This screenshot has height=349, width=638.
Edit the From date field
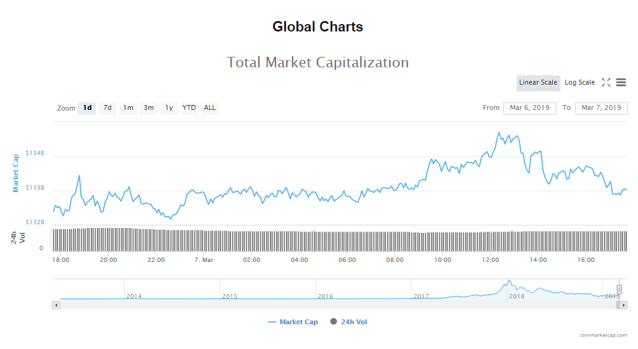click(529, 108)
